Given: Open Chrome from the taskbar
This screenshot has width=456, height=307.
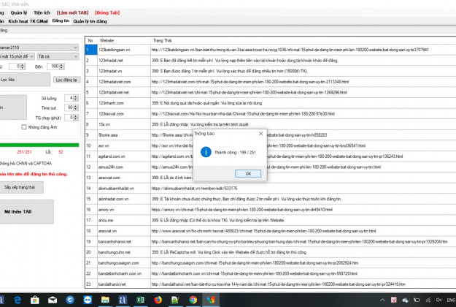Looking at the screenshot, I should [193, 300].
